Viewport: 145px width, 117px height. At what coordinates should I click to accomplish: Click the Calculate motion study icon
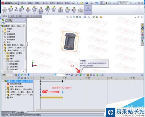[16, 75]
